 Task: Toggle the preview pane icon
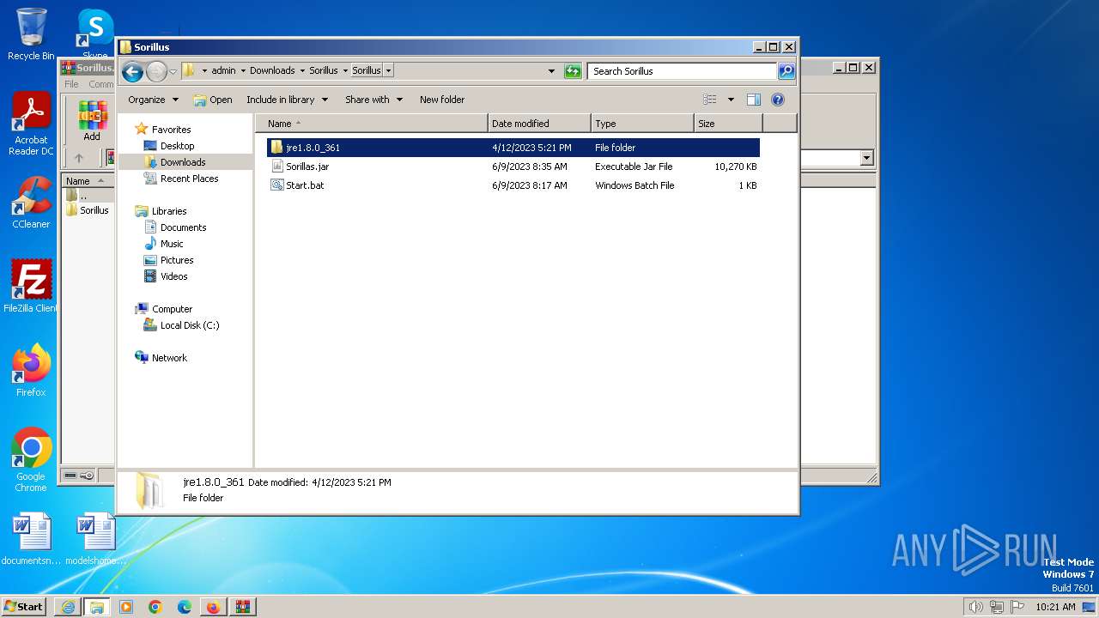[x=754, y=100]
